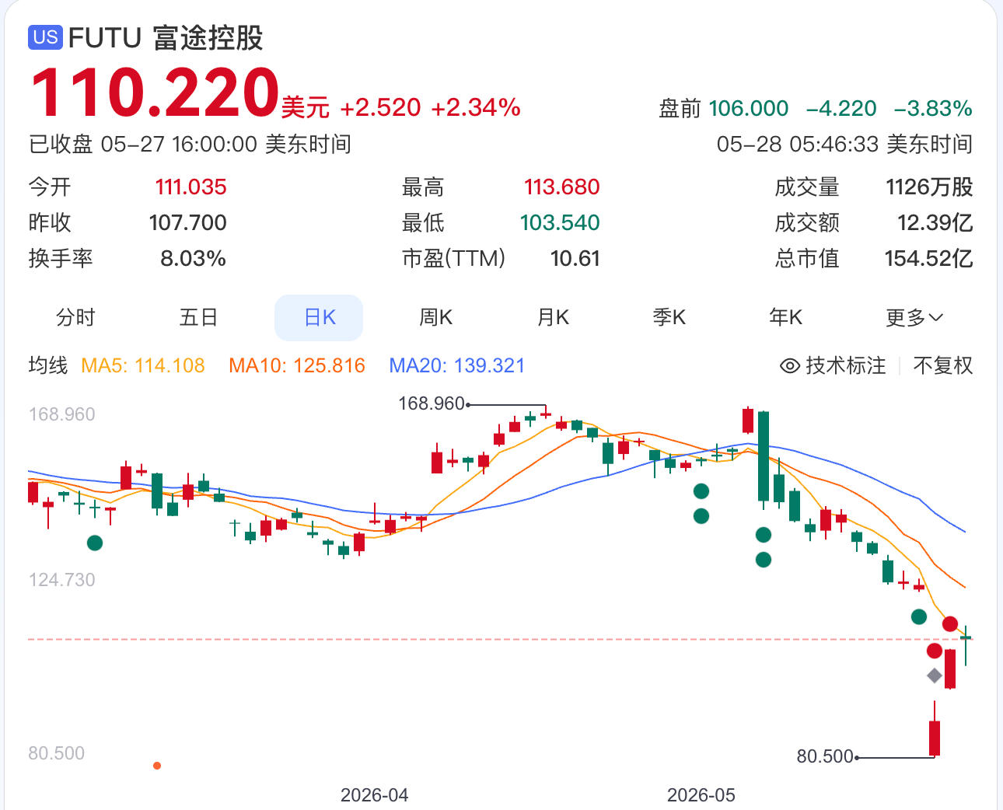Switch to the 周K chart tab
1003x810 pixels.
pyautogui.click(x=436, y=317)
